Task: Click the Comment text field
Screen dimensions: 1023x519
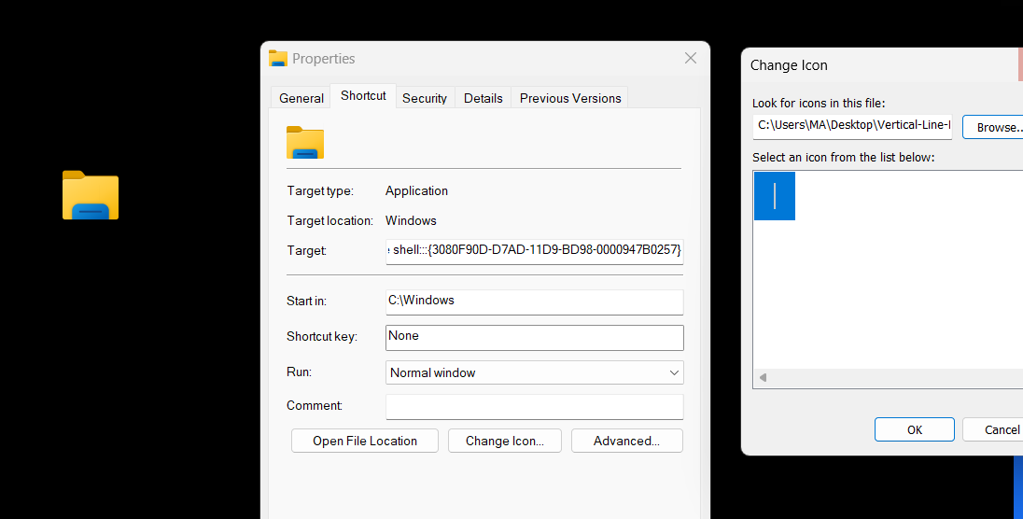Action: pyautogui.click(x=534, y=406)
